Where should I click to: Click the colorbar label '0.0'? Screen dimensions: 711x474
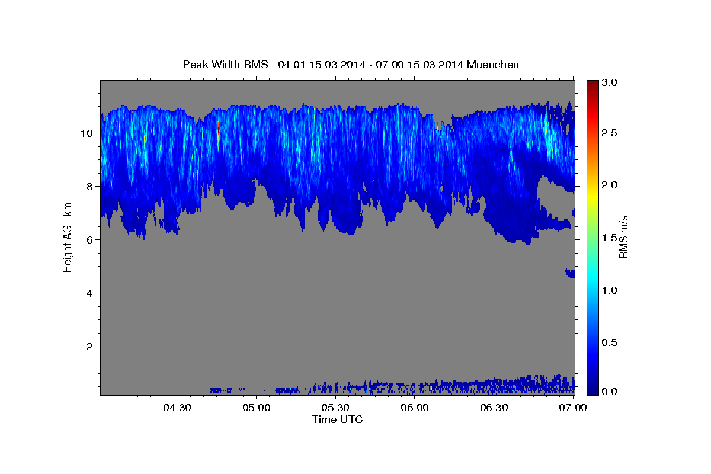pos(611,392)
